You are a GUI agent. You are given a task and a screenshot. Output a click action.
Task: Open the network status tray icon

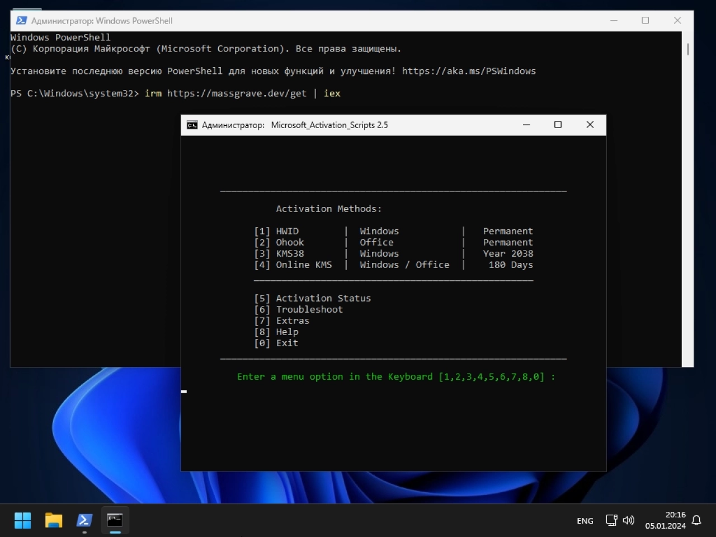pos(611,520)
